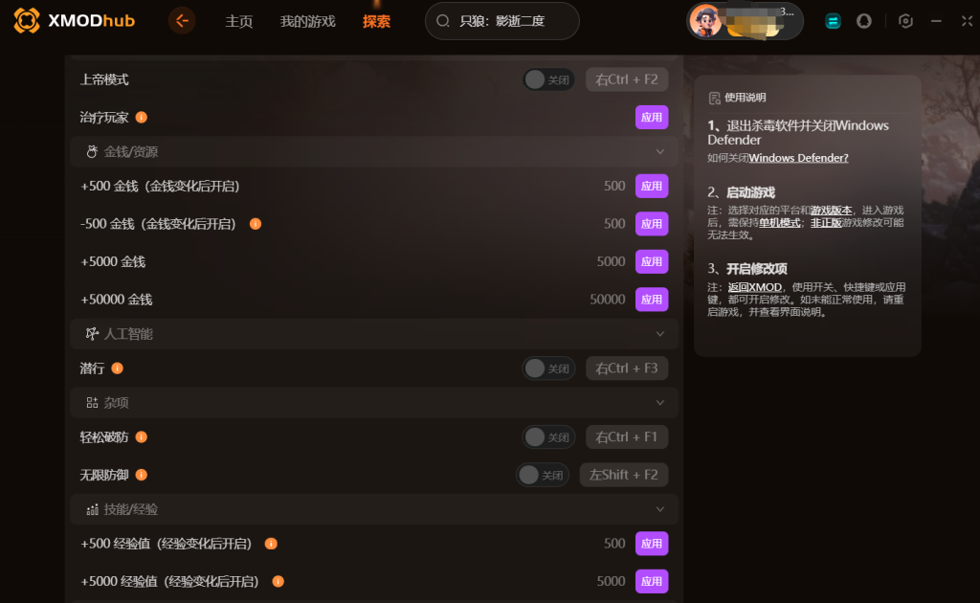Go to 主页 tab
980x603 pixels.
click(x=238, y=21)
